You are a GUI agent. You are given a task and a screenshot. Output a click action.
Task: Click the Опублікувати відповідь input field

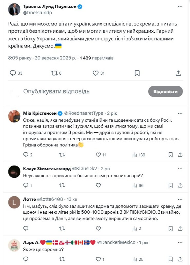point(56,91)
